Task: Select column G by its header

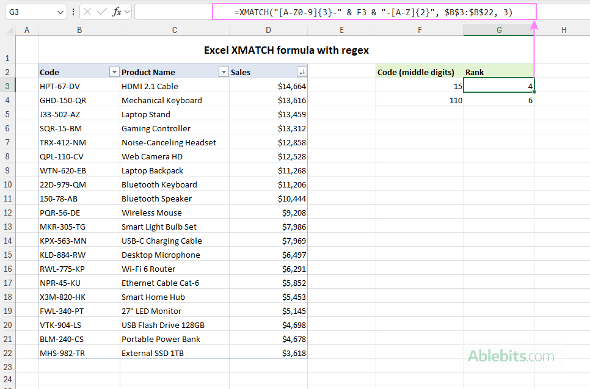Action: pyautogui.click(x=498, y=29)
